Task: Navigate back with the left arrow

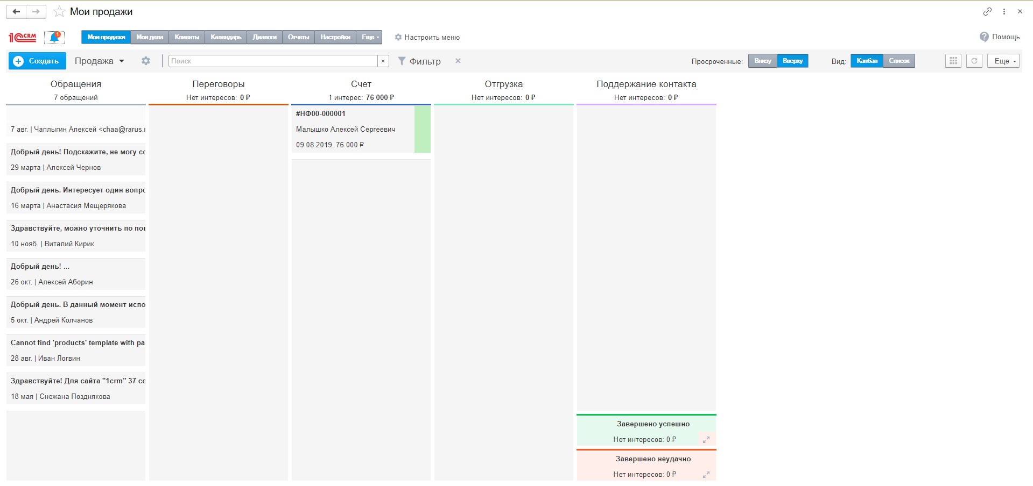Action: point(16,11)
